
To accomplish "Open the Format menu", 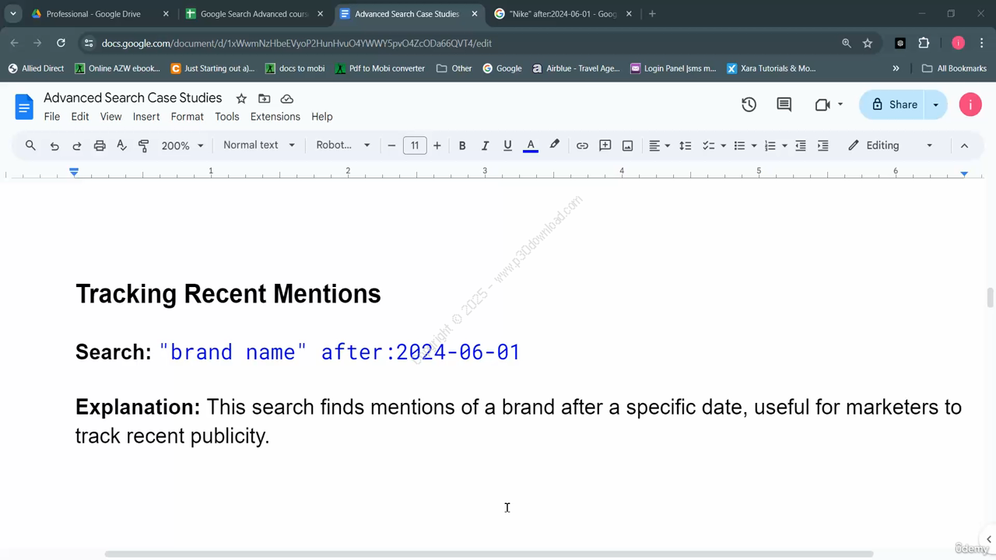I will 187,117.
